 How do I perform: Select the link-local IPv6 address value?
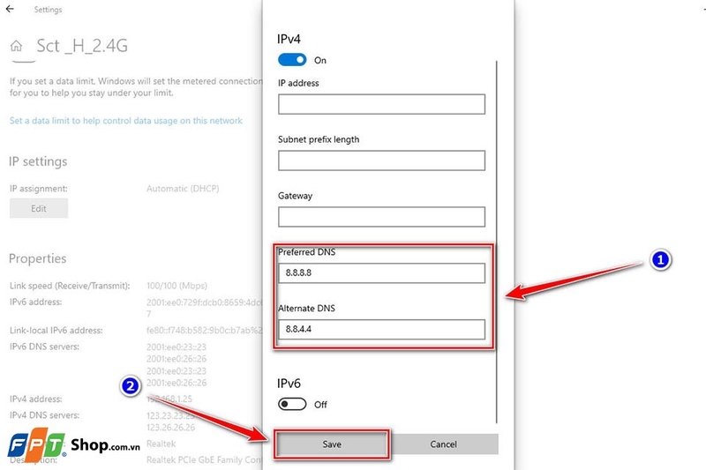tap(204, 330)
